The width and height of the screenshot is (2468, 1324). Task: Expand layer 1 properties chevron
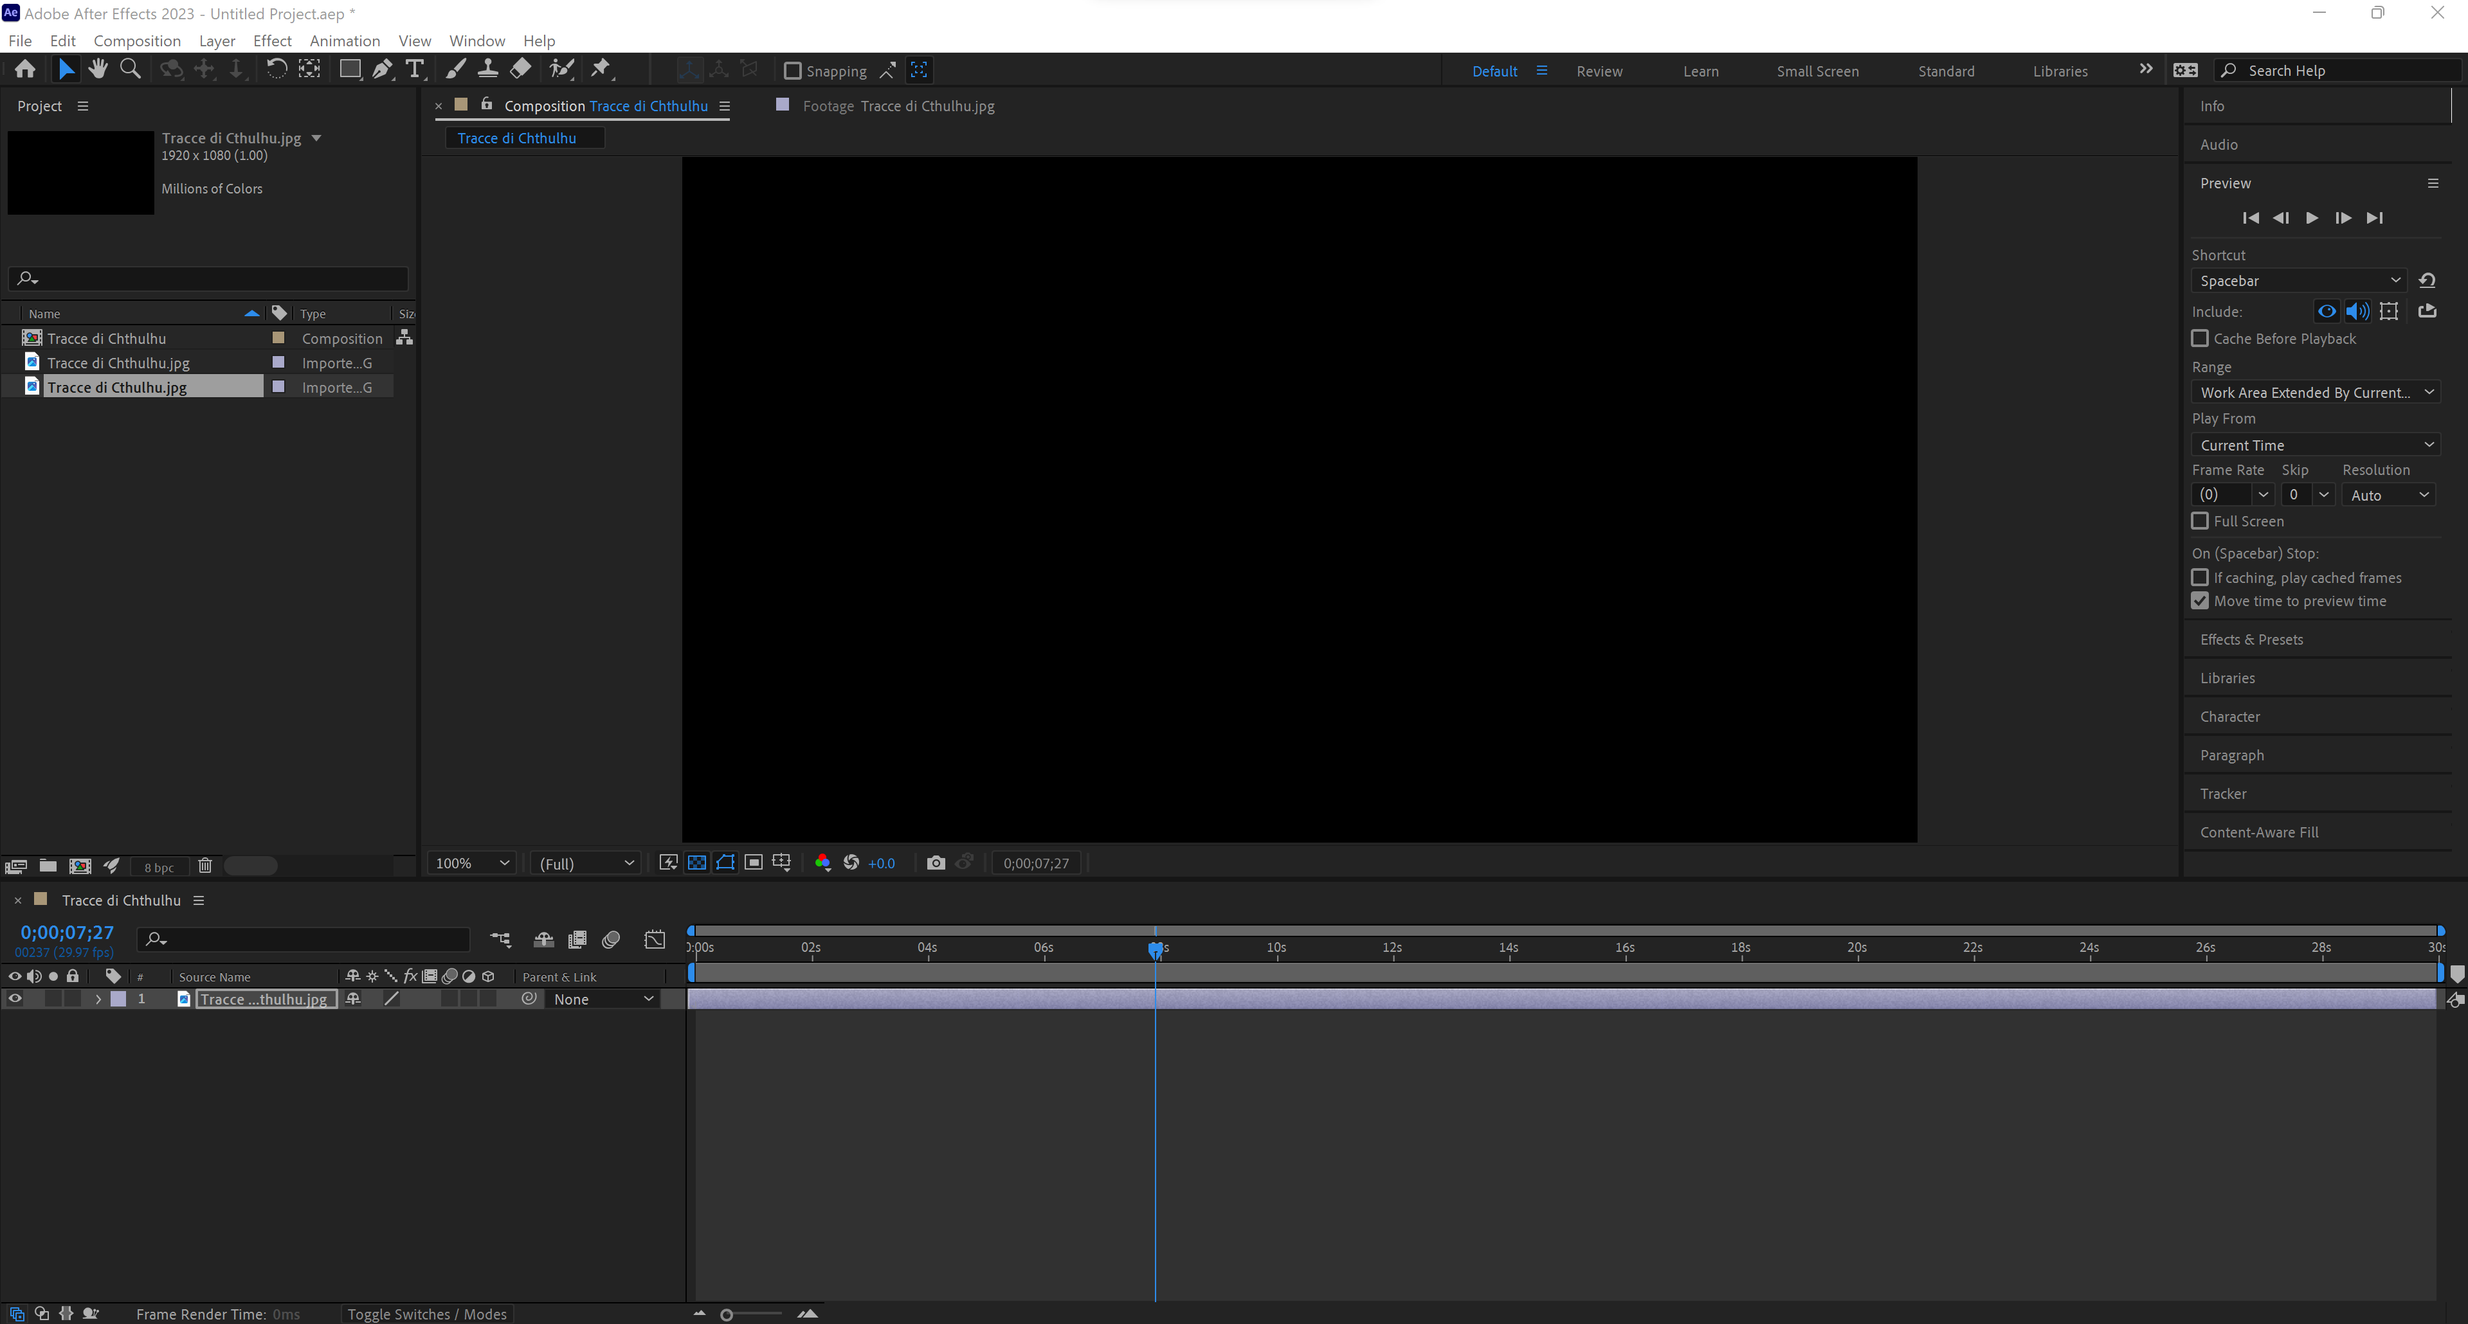(98, 999)
